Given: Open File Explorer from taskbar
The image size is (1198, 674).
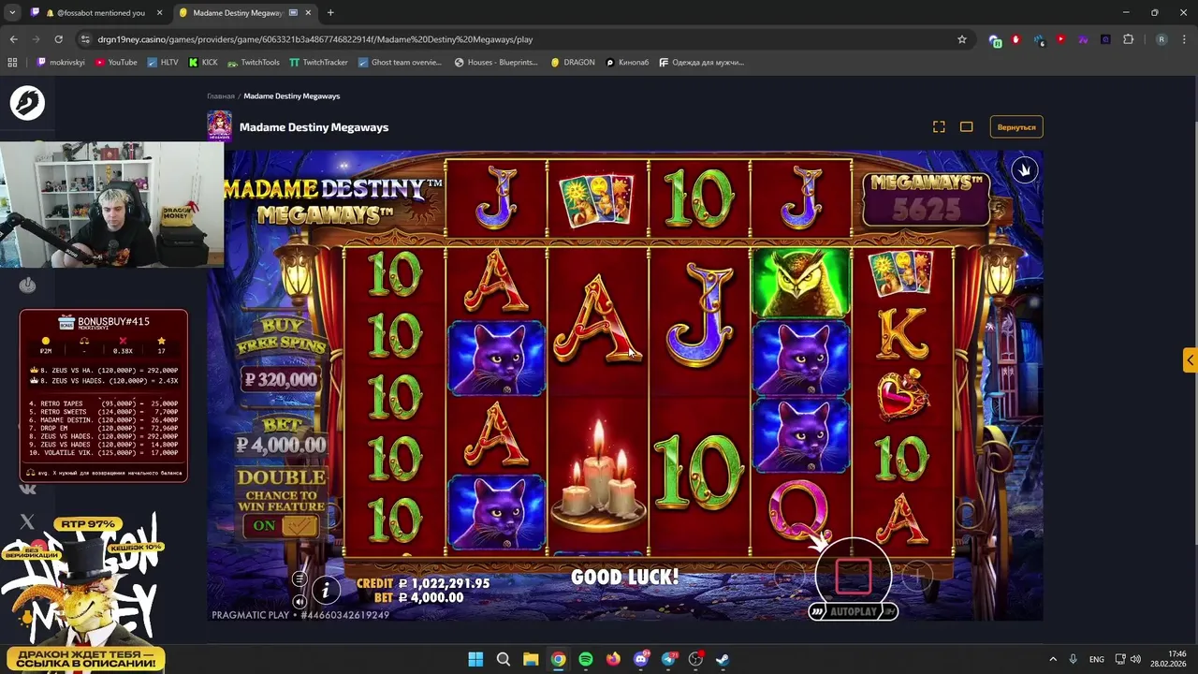Looking at the screenshot, I should point(531,659).
